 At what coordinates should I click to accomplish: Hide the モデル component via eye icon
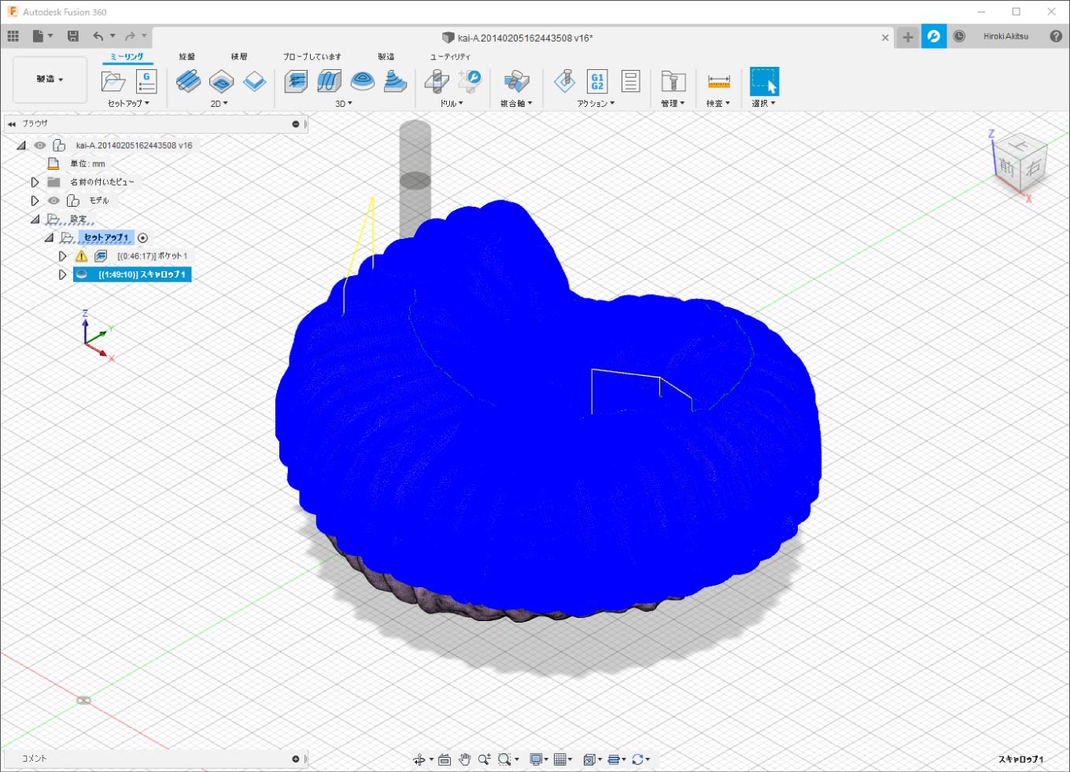click(x=53, y=200)
